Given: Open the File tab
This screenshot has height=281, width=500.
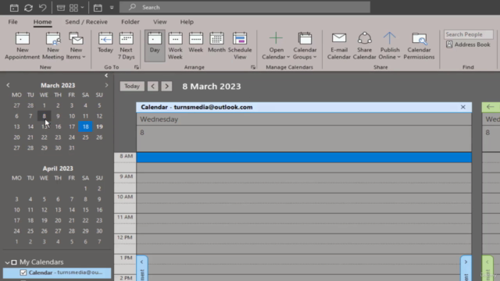Looking at the screenshot, I should 12,22.
